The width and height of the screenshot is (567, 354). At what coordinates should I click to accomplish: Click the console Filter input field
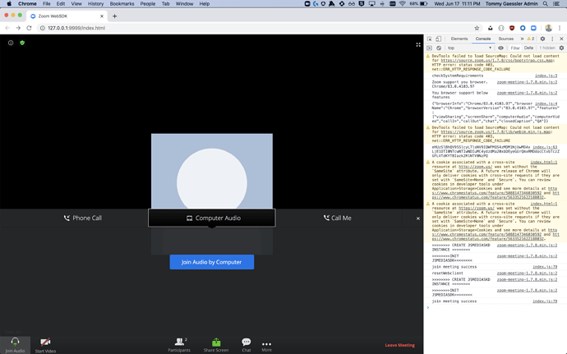[x=515, y=48]
